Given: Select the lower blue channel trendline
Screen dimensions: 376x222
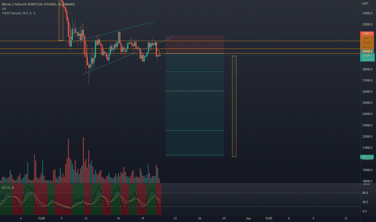Looking at the screenshot, I should (128, 56).
